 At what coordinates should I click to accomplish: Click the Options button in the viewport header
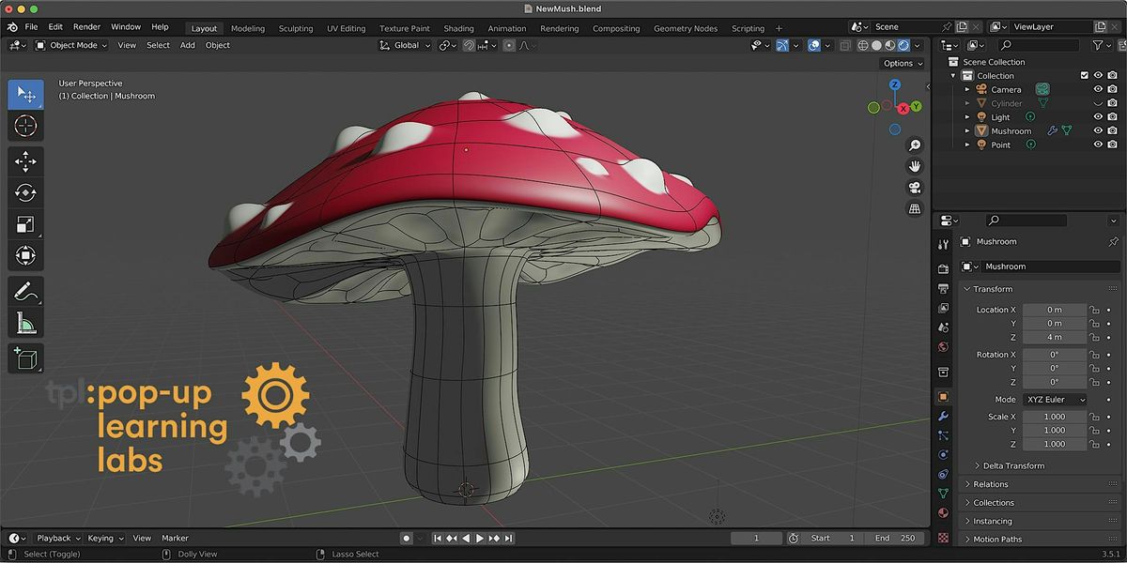[x=900, y=63]
